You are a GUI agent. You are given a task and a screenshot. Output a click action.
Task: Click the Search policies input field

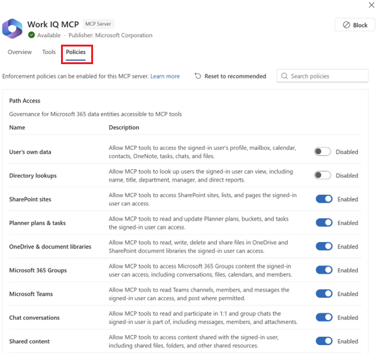[323, 76]
